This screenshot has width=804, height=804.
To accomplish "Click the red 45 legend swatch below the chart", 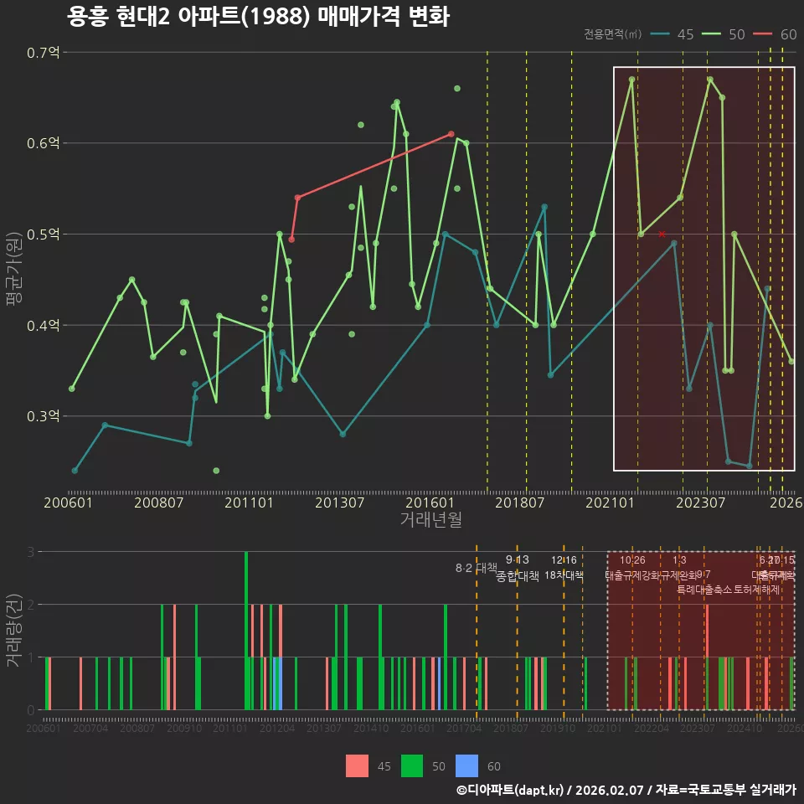I will 357,766.
